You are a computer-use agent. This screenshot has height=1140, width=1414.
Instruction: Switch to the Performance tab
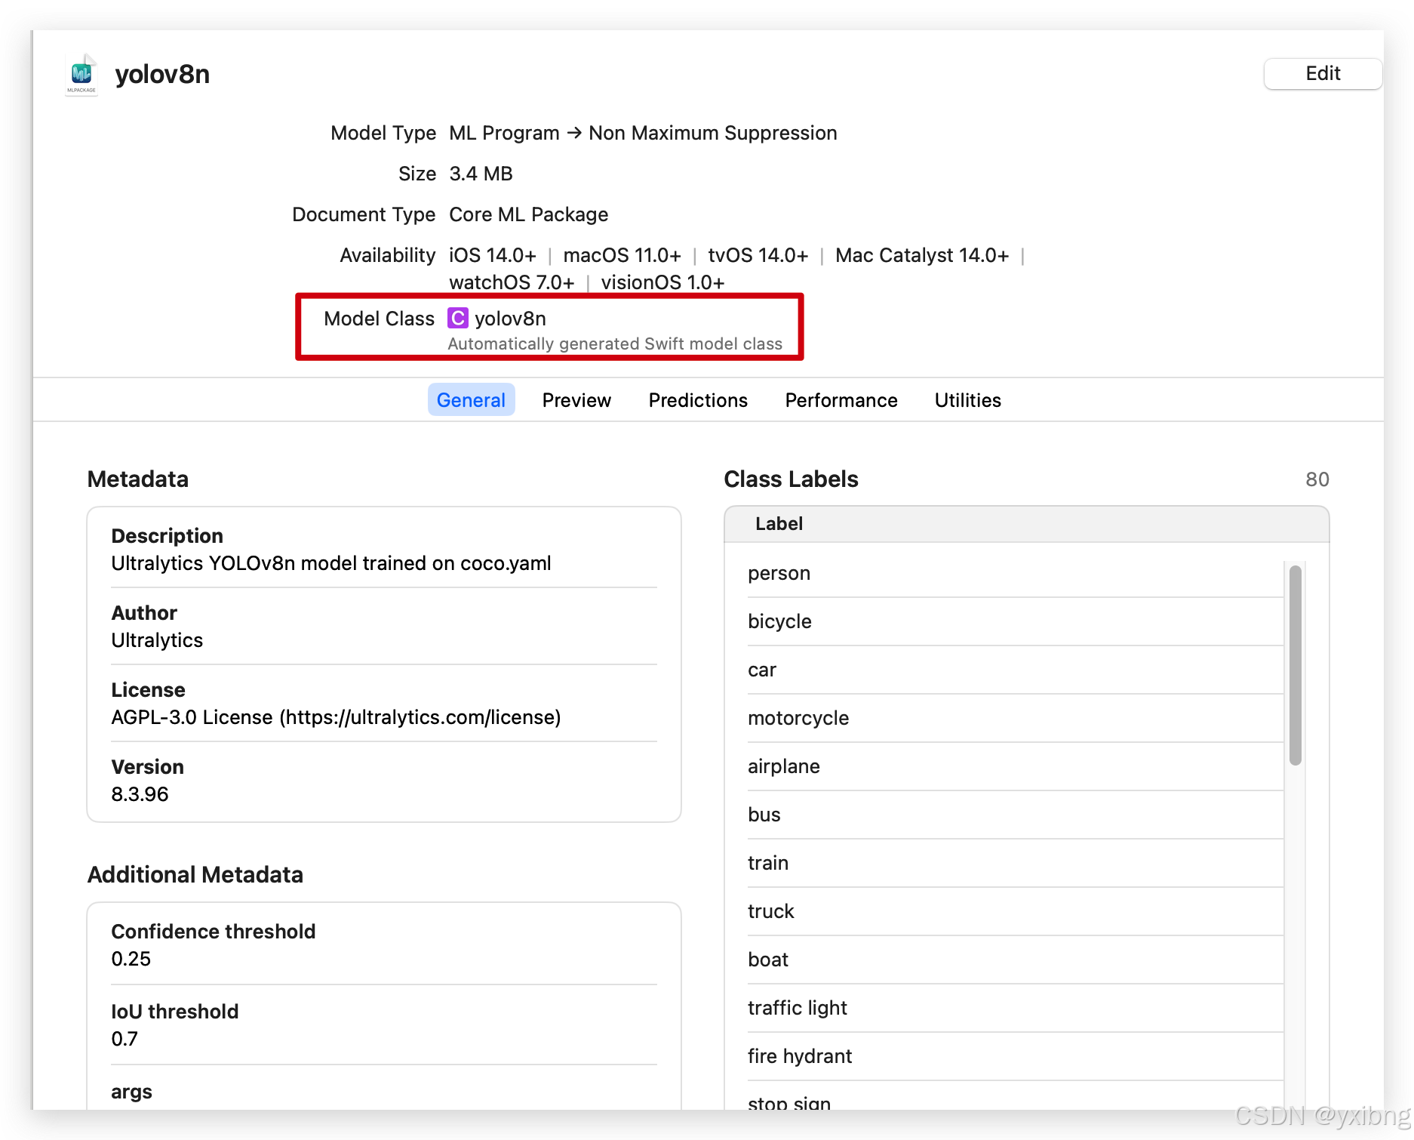tap(841, 399)
